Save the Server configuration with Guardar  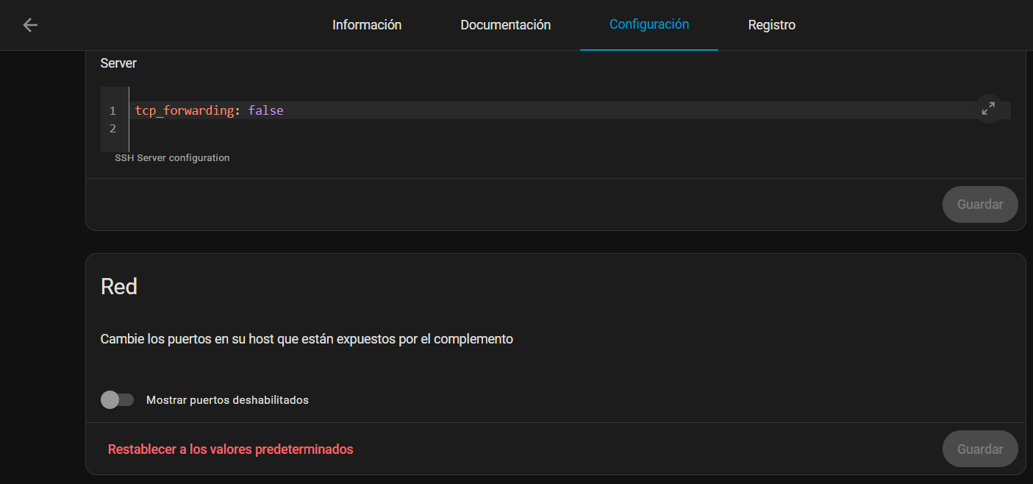(980, 204)
